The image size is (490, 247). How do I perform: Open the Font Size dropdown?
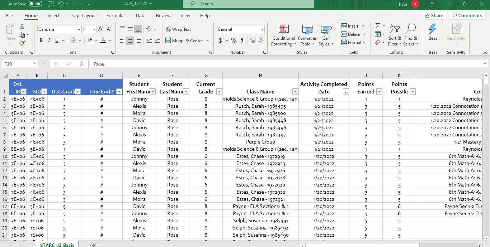(x=94, y=29)
